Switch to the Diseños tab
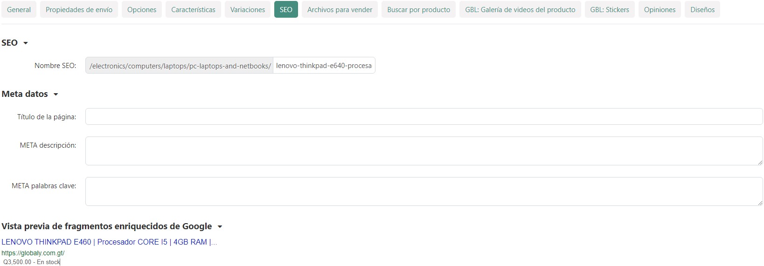The image size is (764, 266). pos(702,10)
